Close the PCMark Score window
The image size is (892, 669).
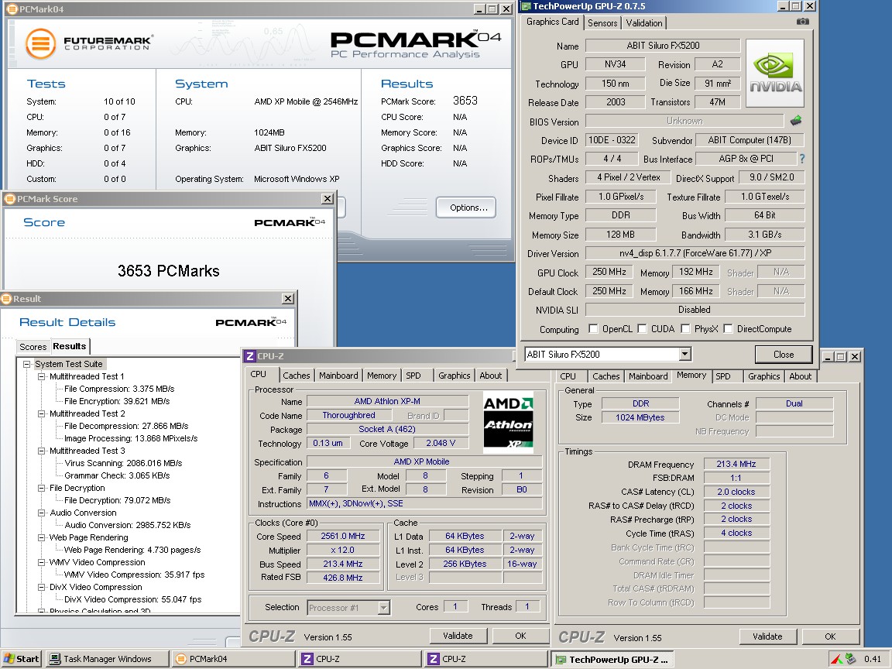coord(328,198)
